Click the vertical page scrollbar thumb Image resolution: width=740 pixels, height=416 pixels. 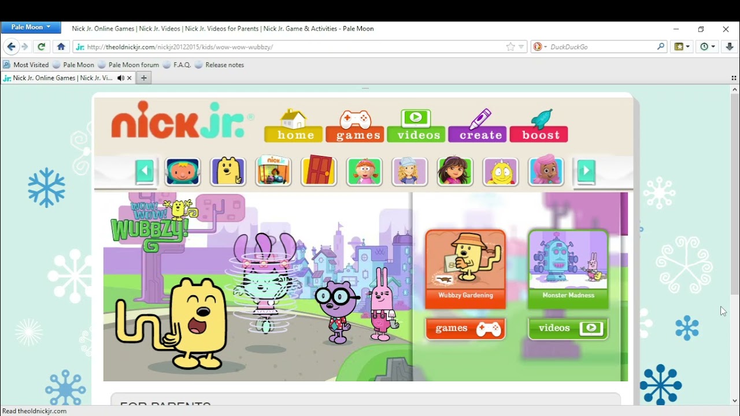pos(735,195)
